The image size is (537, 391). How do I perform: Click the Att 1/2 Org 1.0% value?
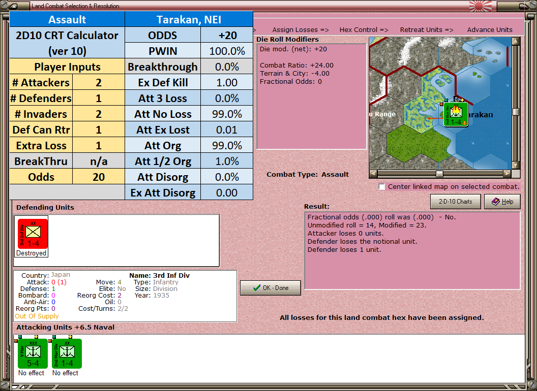227,161
